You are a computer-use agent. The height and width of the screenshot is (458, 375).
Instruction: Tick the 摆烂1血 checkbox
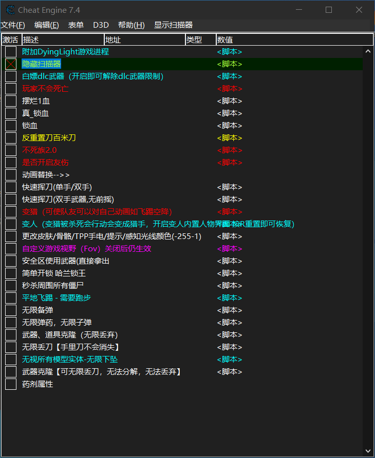(x=11, y=101)
